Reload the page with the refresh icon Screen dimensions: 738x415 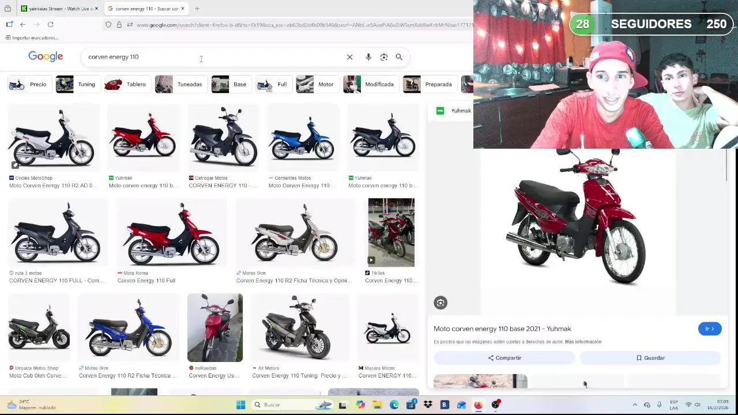[x=51, y=24]
